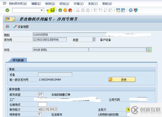
Task: Click the status information i icon
Action: pos(149,49)
